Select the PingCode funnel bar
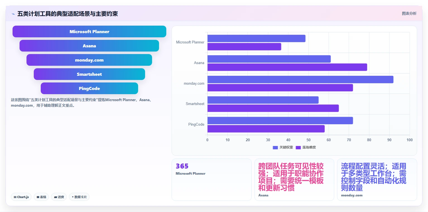The height and width of the screenshot is (212, 428). point(89,88)
